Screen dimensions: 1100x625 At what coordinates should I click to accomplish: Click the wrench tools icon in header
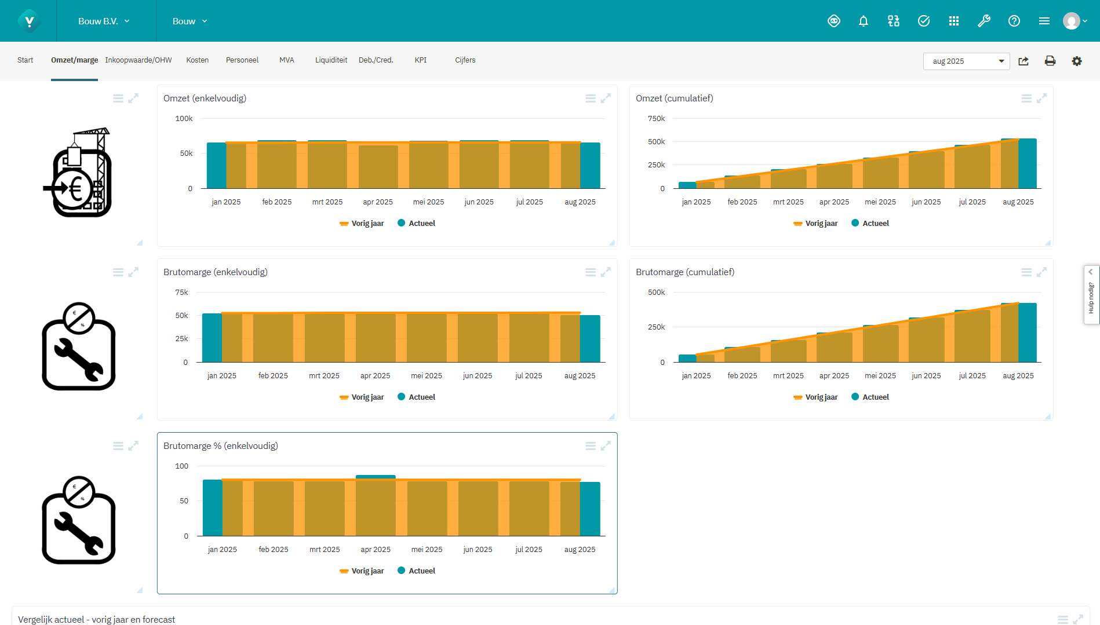984,21
